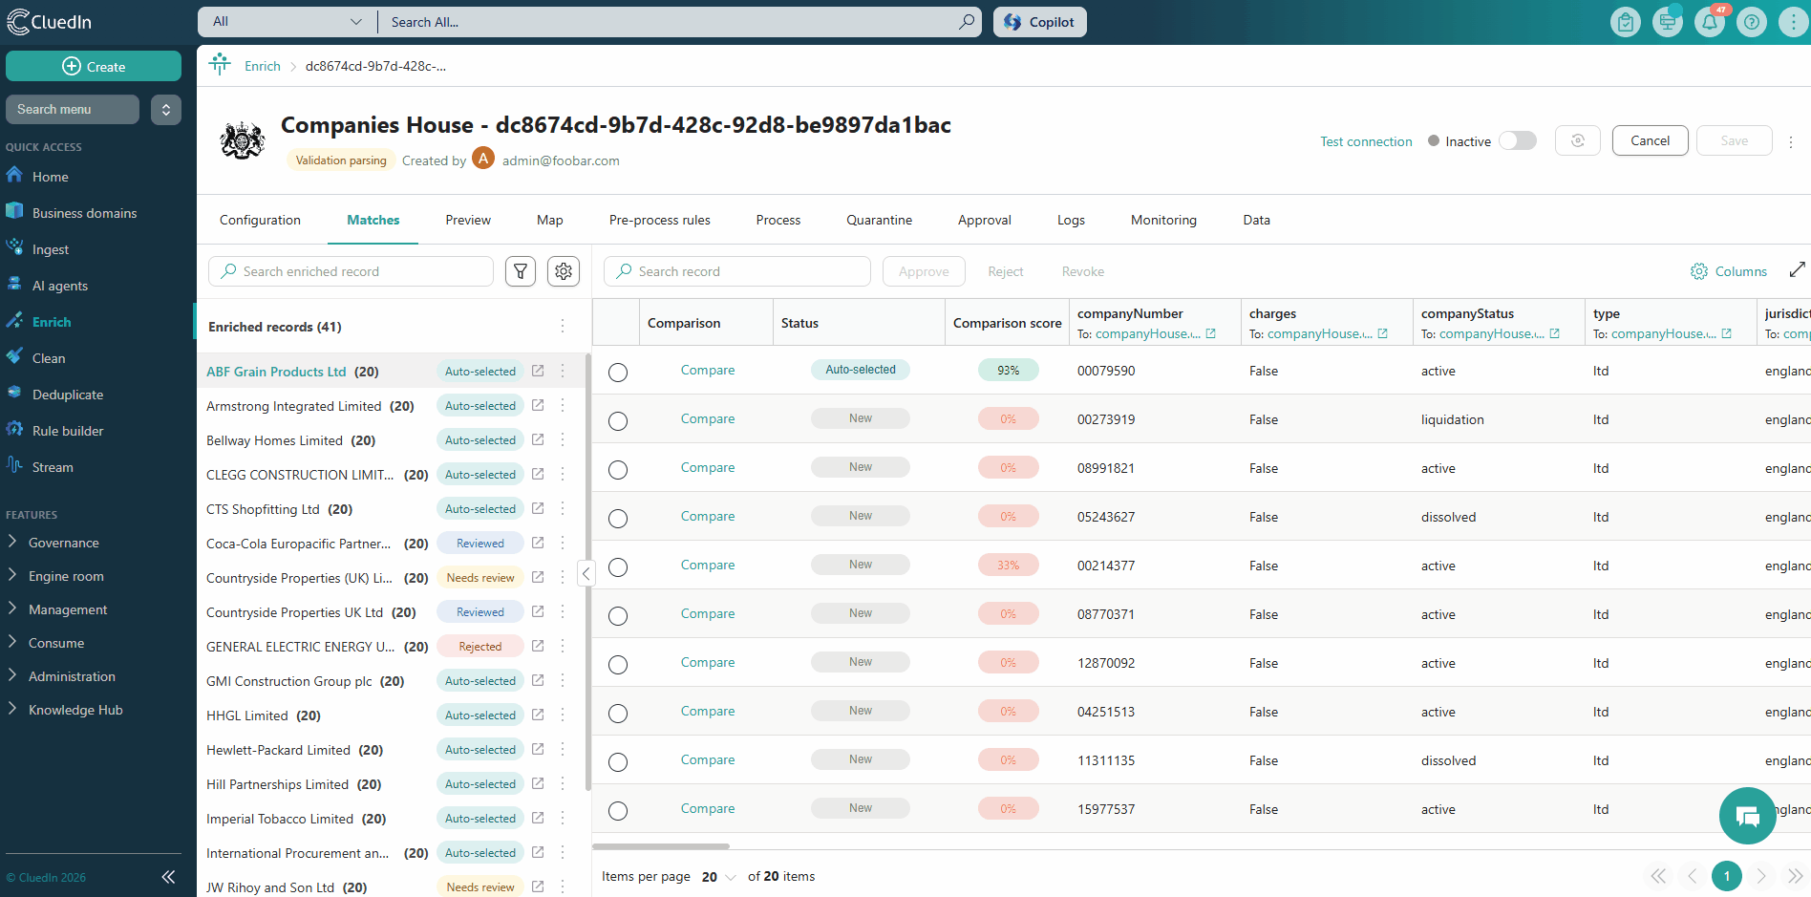Open more options for Coca-Cola Europacific record
Screen dimensions: 1811x897
click(x=563, y=543)
